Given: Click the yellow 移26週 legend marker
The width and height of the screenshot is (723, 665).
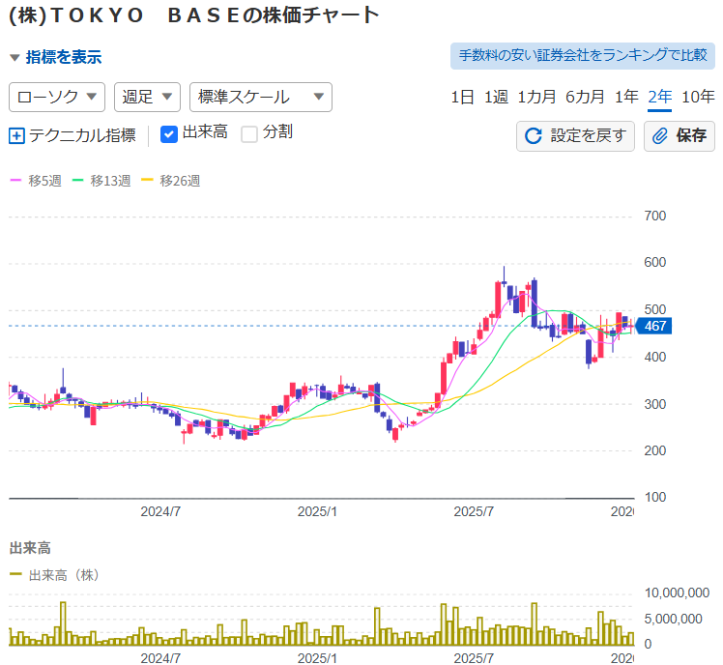Looking at the screenshot, I should 147,181.
